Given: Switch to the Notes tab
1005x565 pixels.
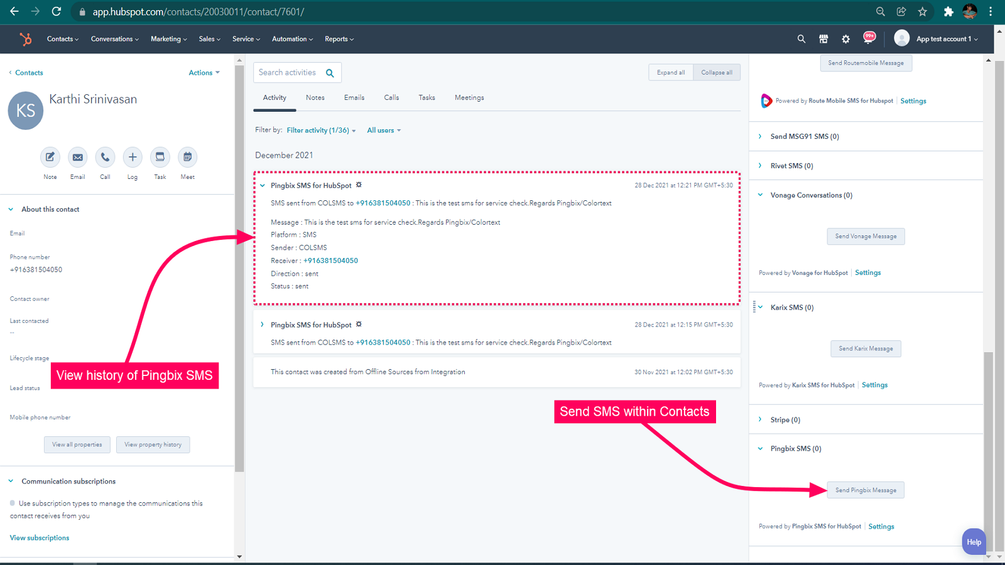Looking at the screenshot, I should click(x=315, y=98).
